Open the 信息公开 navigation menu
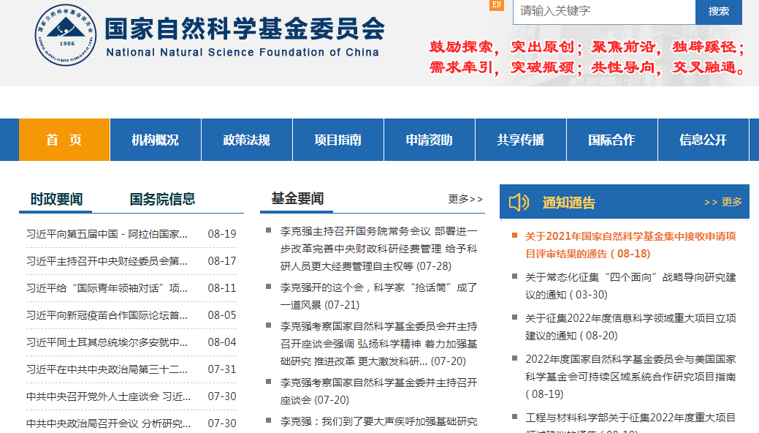The height and width of the screenshot is (433, 759). click(703, 140)
